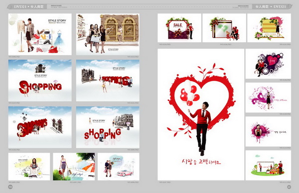Image resolution: width=299 pixels, height=193 pixels.
Task: Click the couple with dark heart thumbnail
Action: pos(268,64)
